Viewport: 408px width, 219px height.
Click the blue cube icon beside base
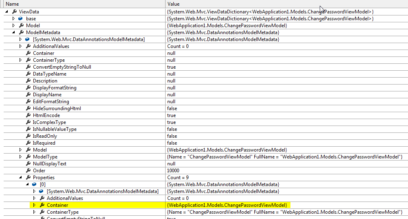(20, 19)
